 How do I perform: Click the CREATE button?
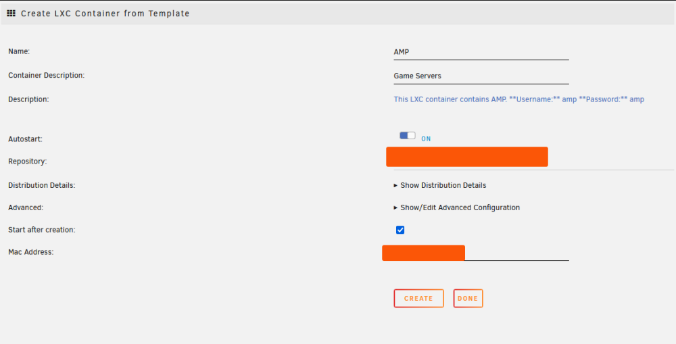click(418, 298)
